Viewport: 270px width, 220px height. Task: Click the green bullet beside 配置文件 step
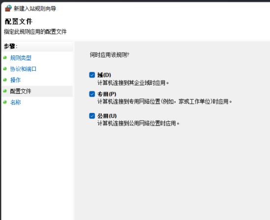click(5, 91)
